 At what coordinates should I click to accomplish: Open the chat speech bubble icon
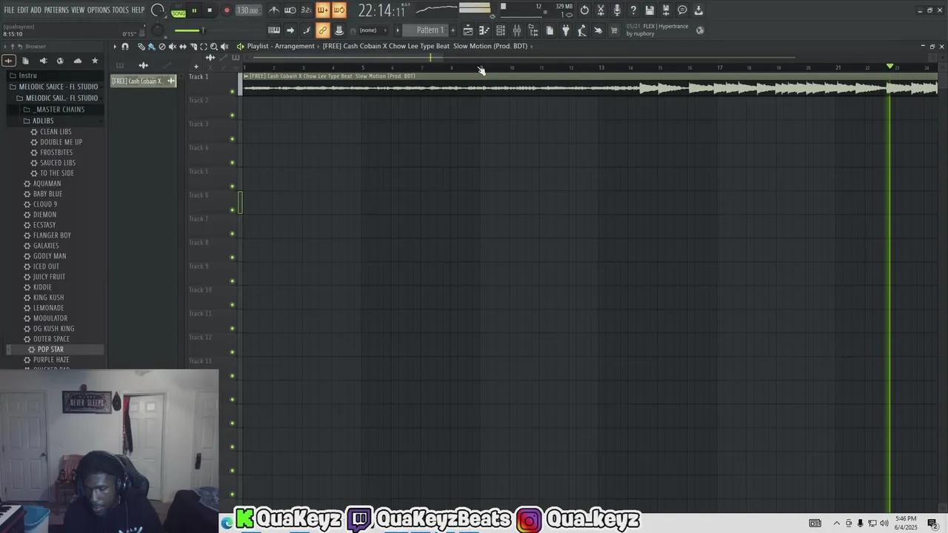coord(682,10)
